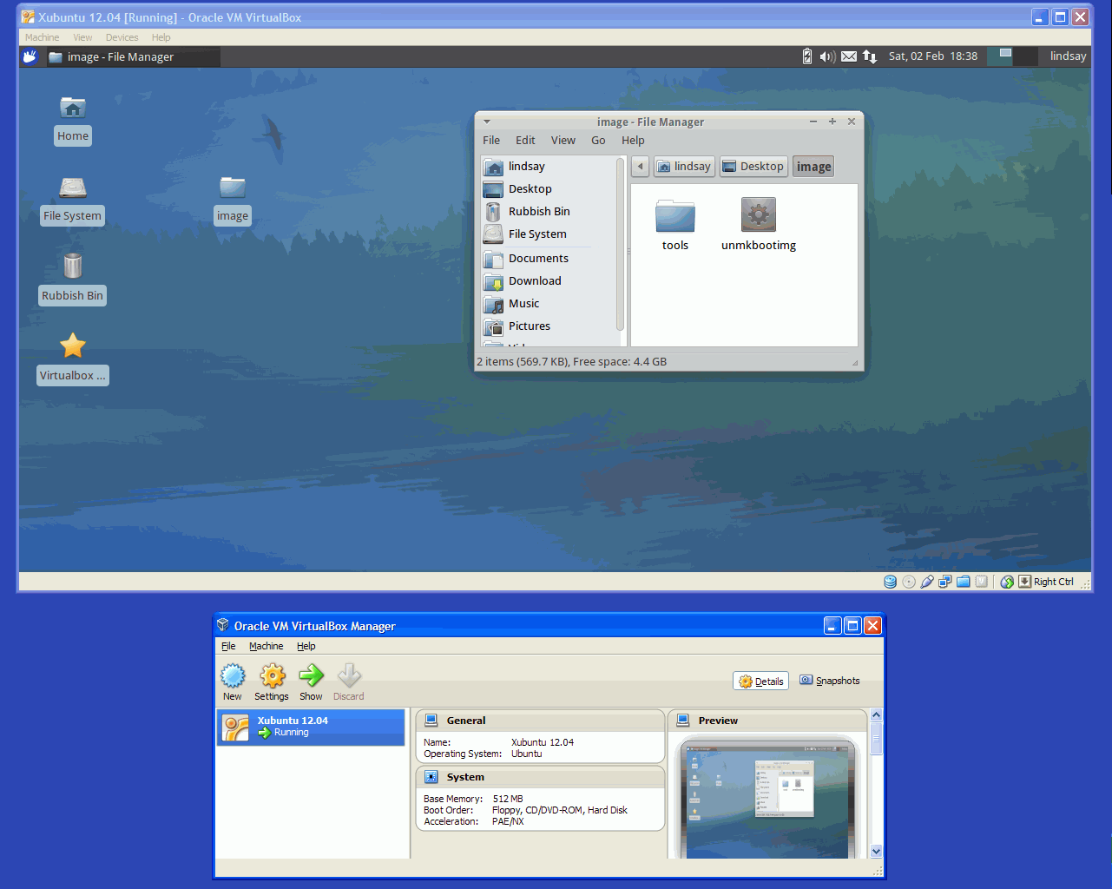Select the Rubbish Bin desktop icon
1112x889 pixels.
73,280
